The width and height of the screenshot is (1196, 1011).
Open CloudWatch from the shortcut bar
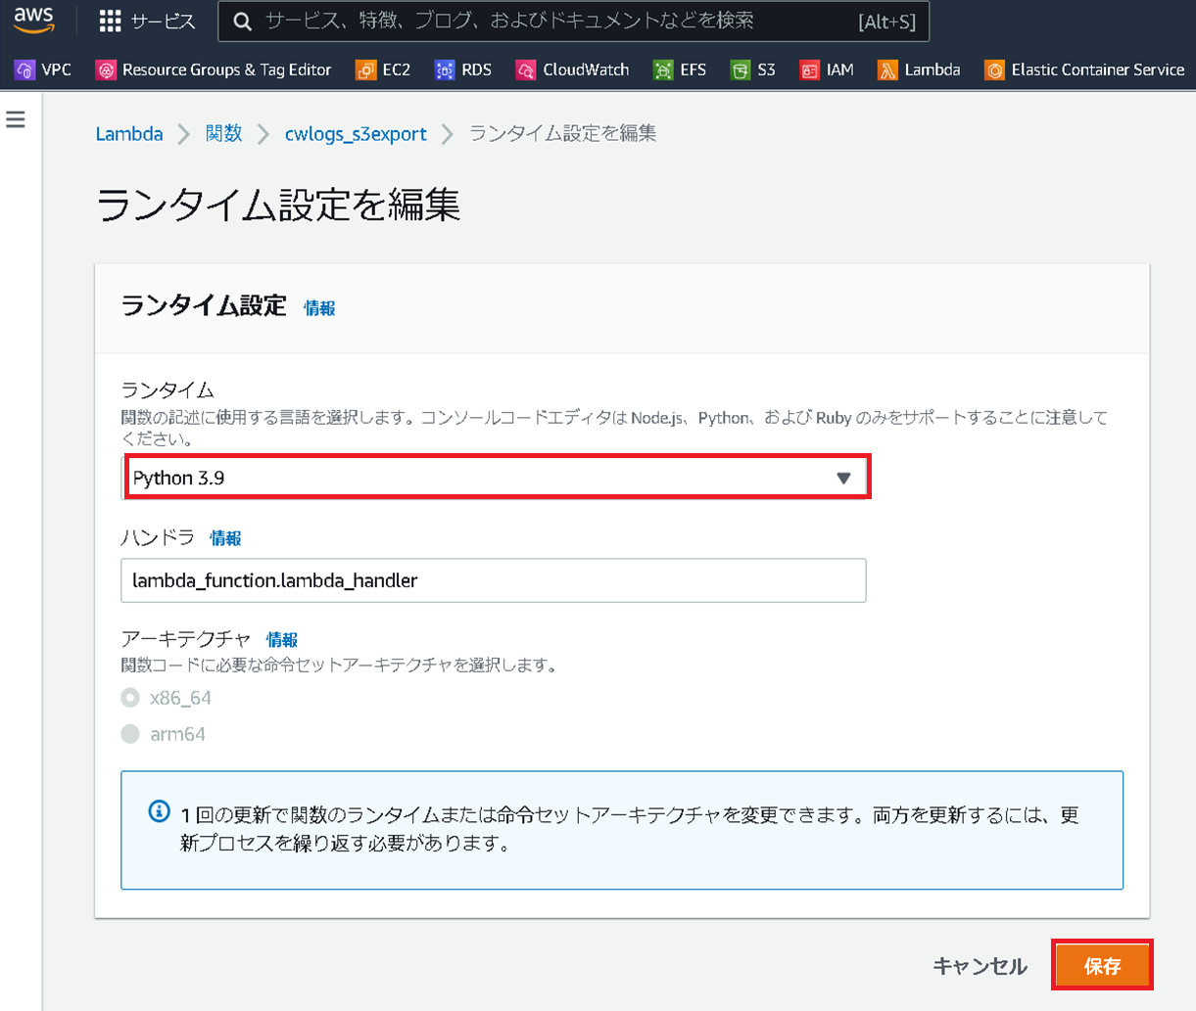pyautogui.click(x=572, y=69)
